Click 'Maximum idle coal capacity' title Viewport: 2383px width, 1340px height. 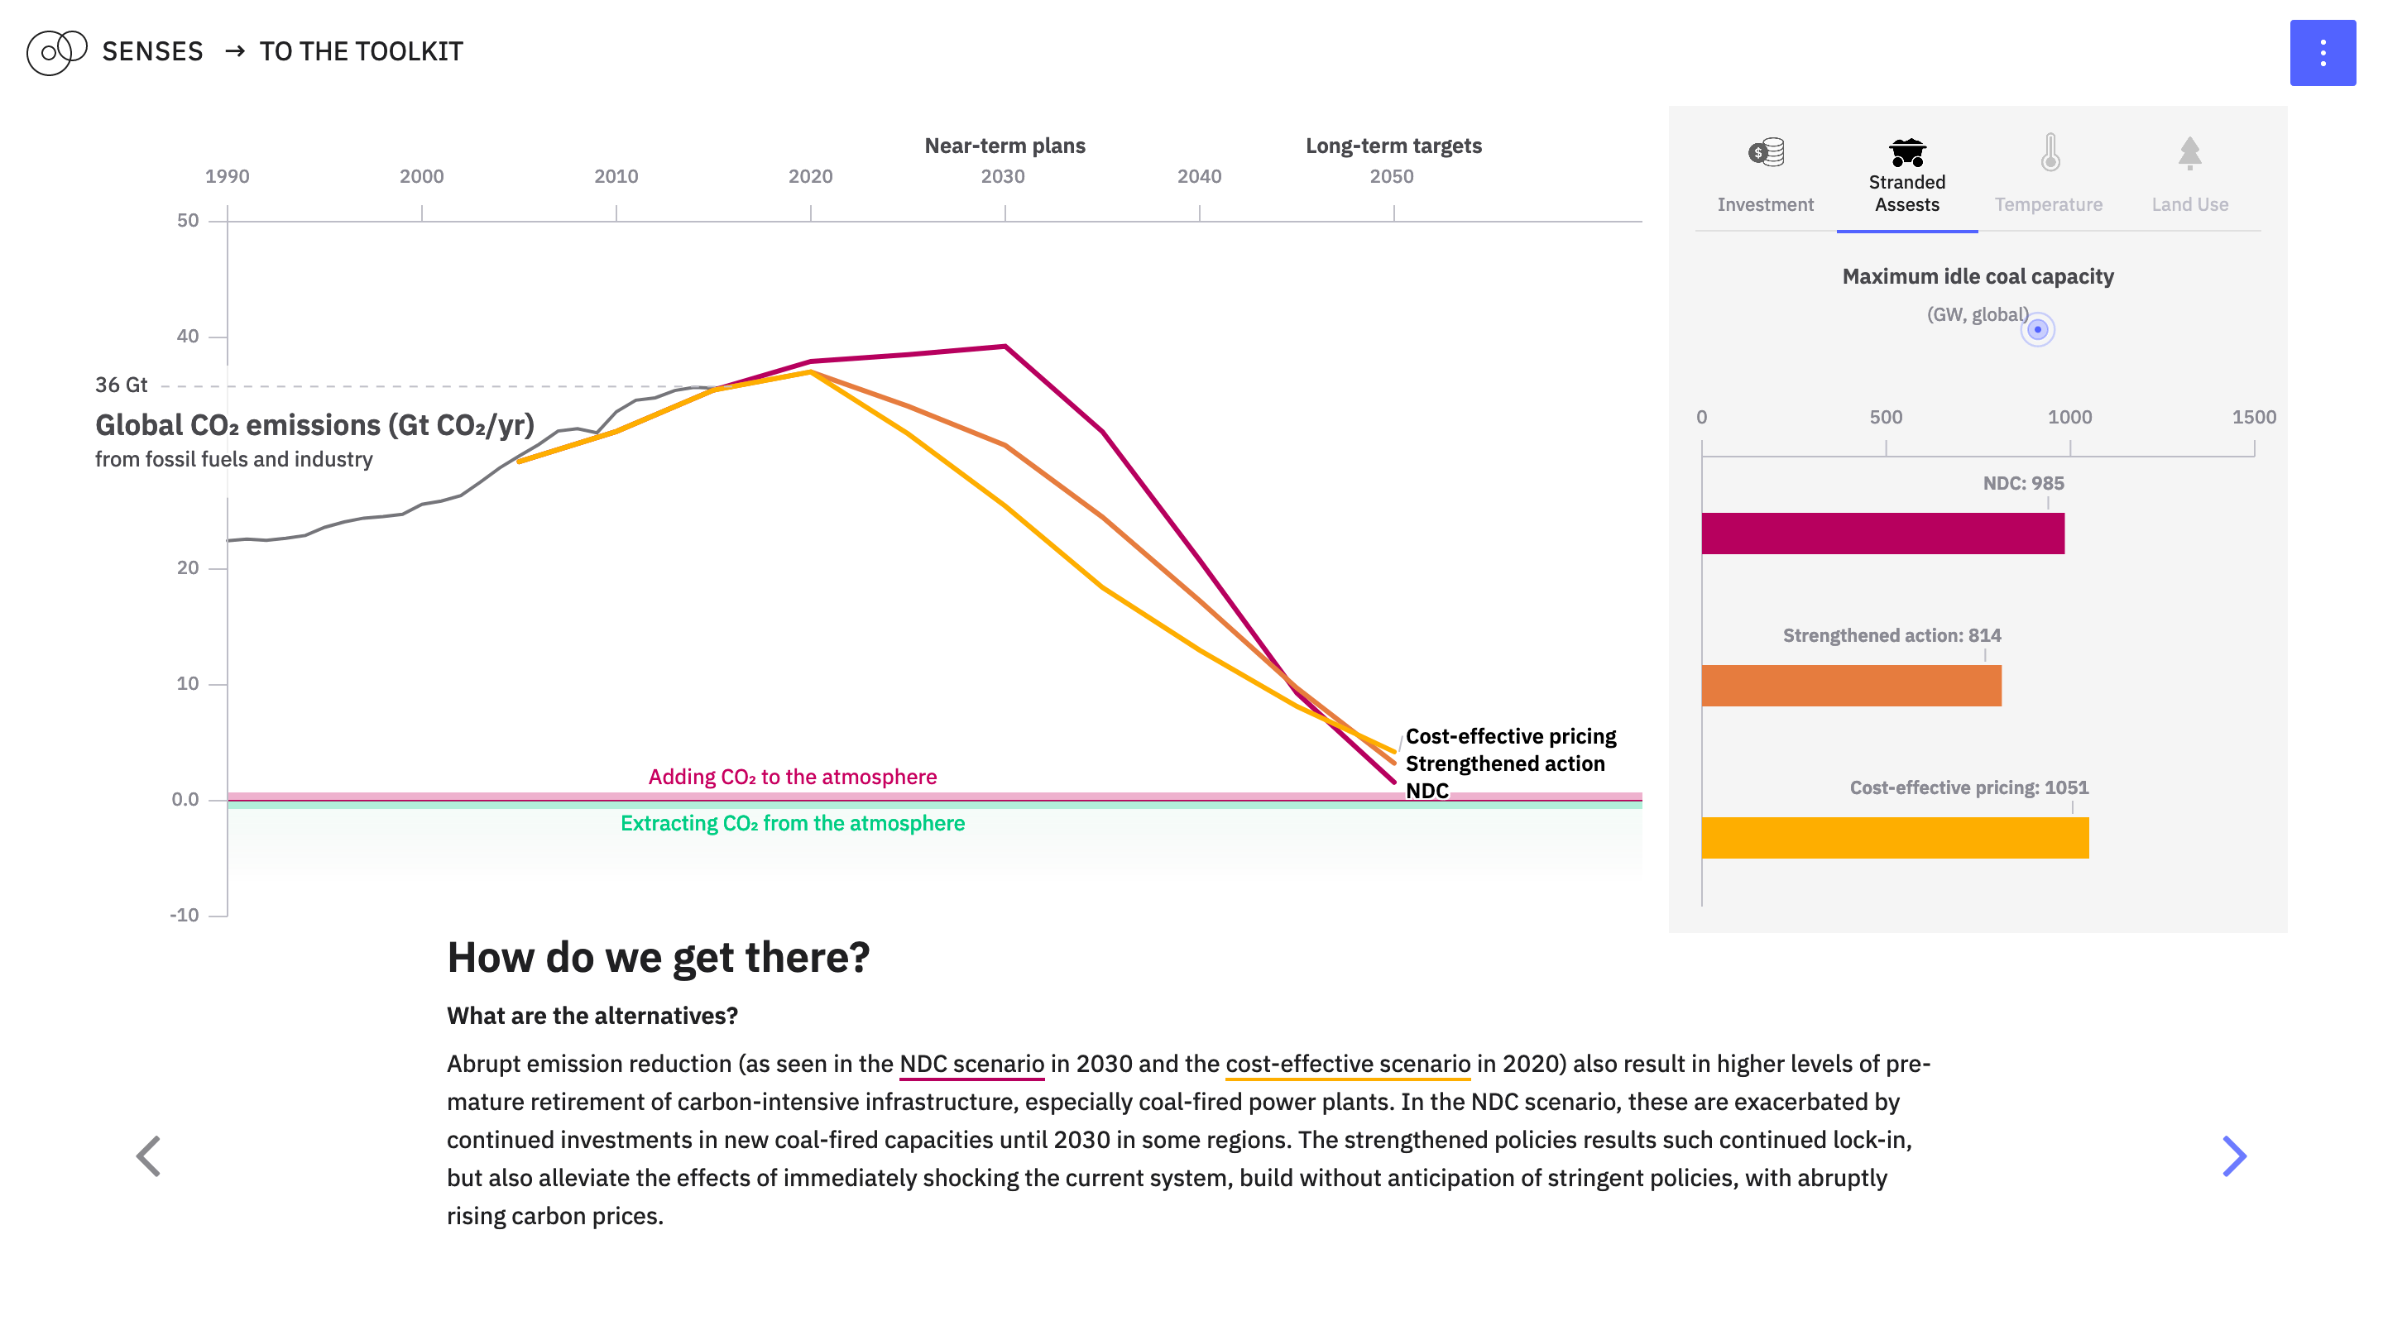coord(1978,276)
